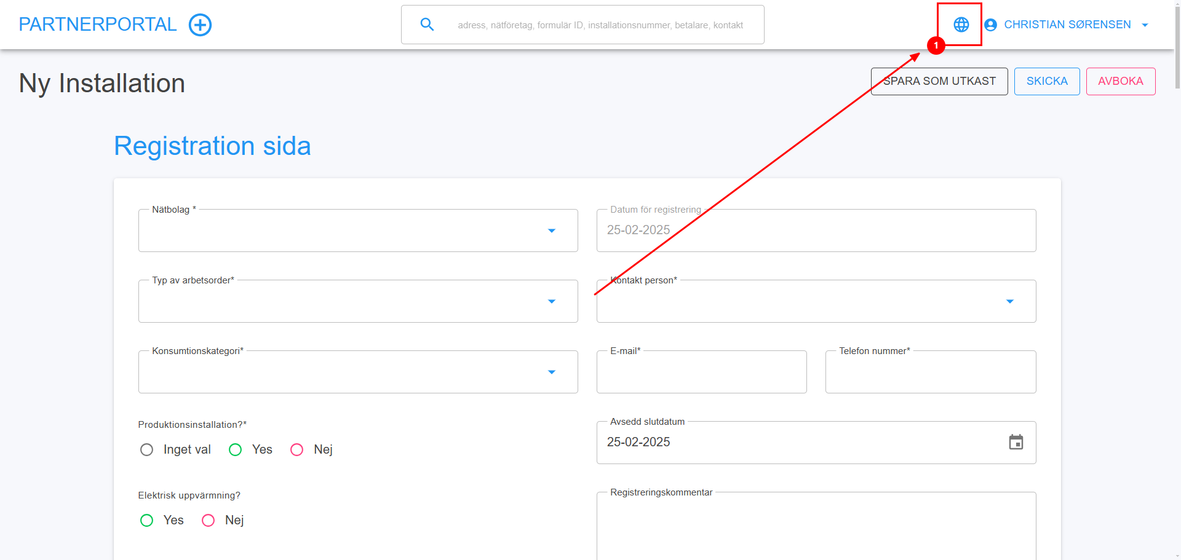The image size is (1181, 560).
Task: Click the SPARA SOM UTKAST button
Action: (939, 81)
